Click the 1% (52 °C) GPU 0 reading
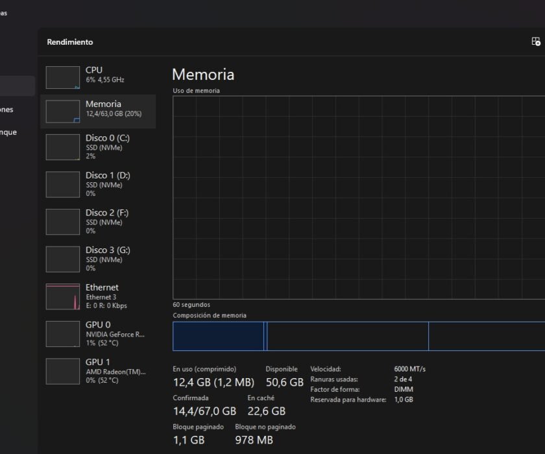The image size is (545, 454). (103, 343)
